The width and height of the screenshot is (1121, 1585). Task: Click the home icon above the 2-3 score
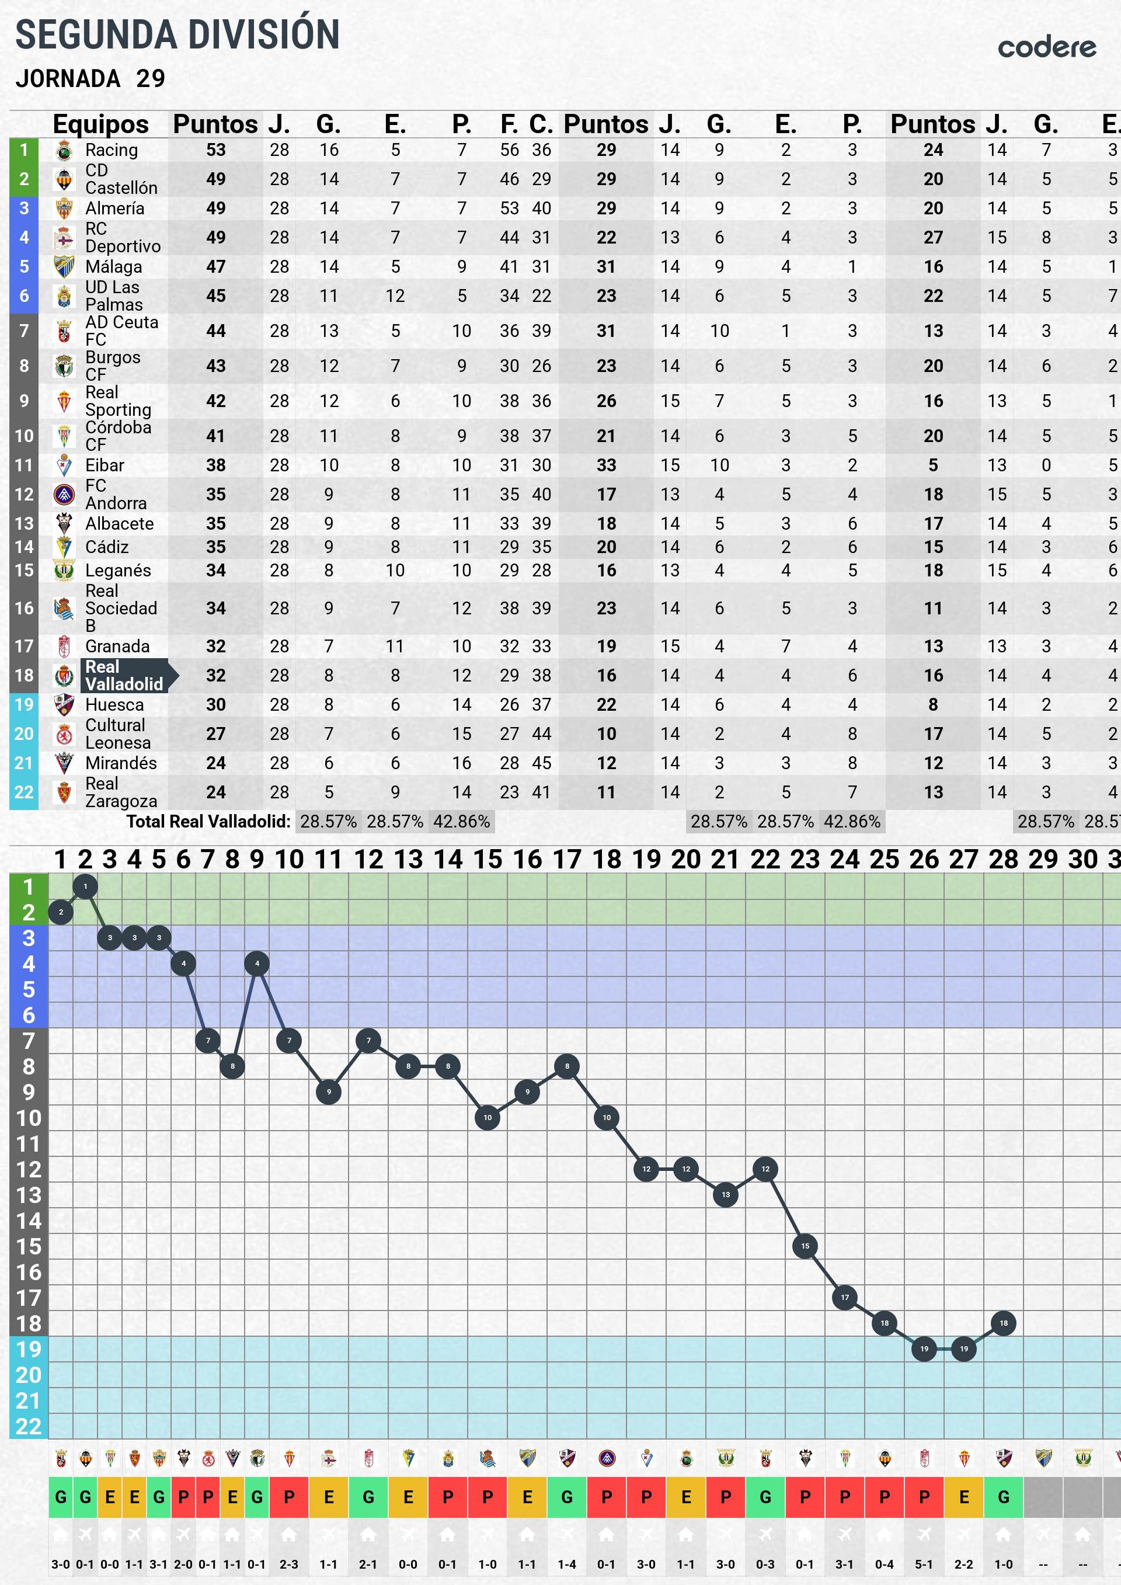tap(288, 1534)
